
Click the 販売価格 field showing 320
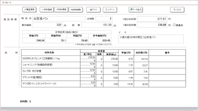[x=48, y=25]
